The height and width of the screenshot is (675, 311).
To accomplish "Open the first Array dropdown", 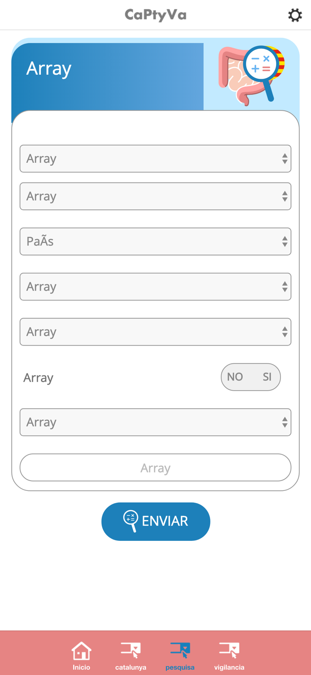I will [155, 158].
